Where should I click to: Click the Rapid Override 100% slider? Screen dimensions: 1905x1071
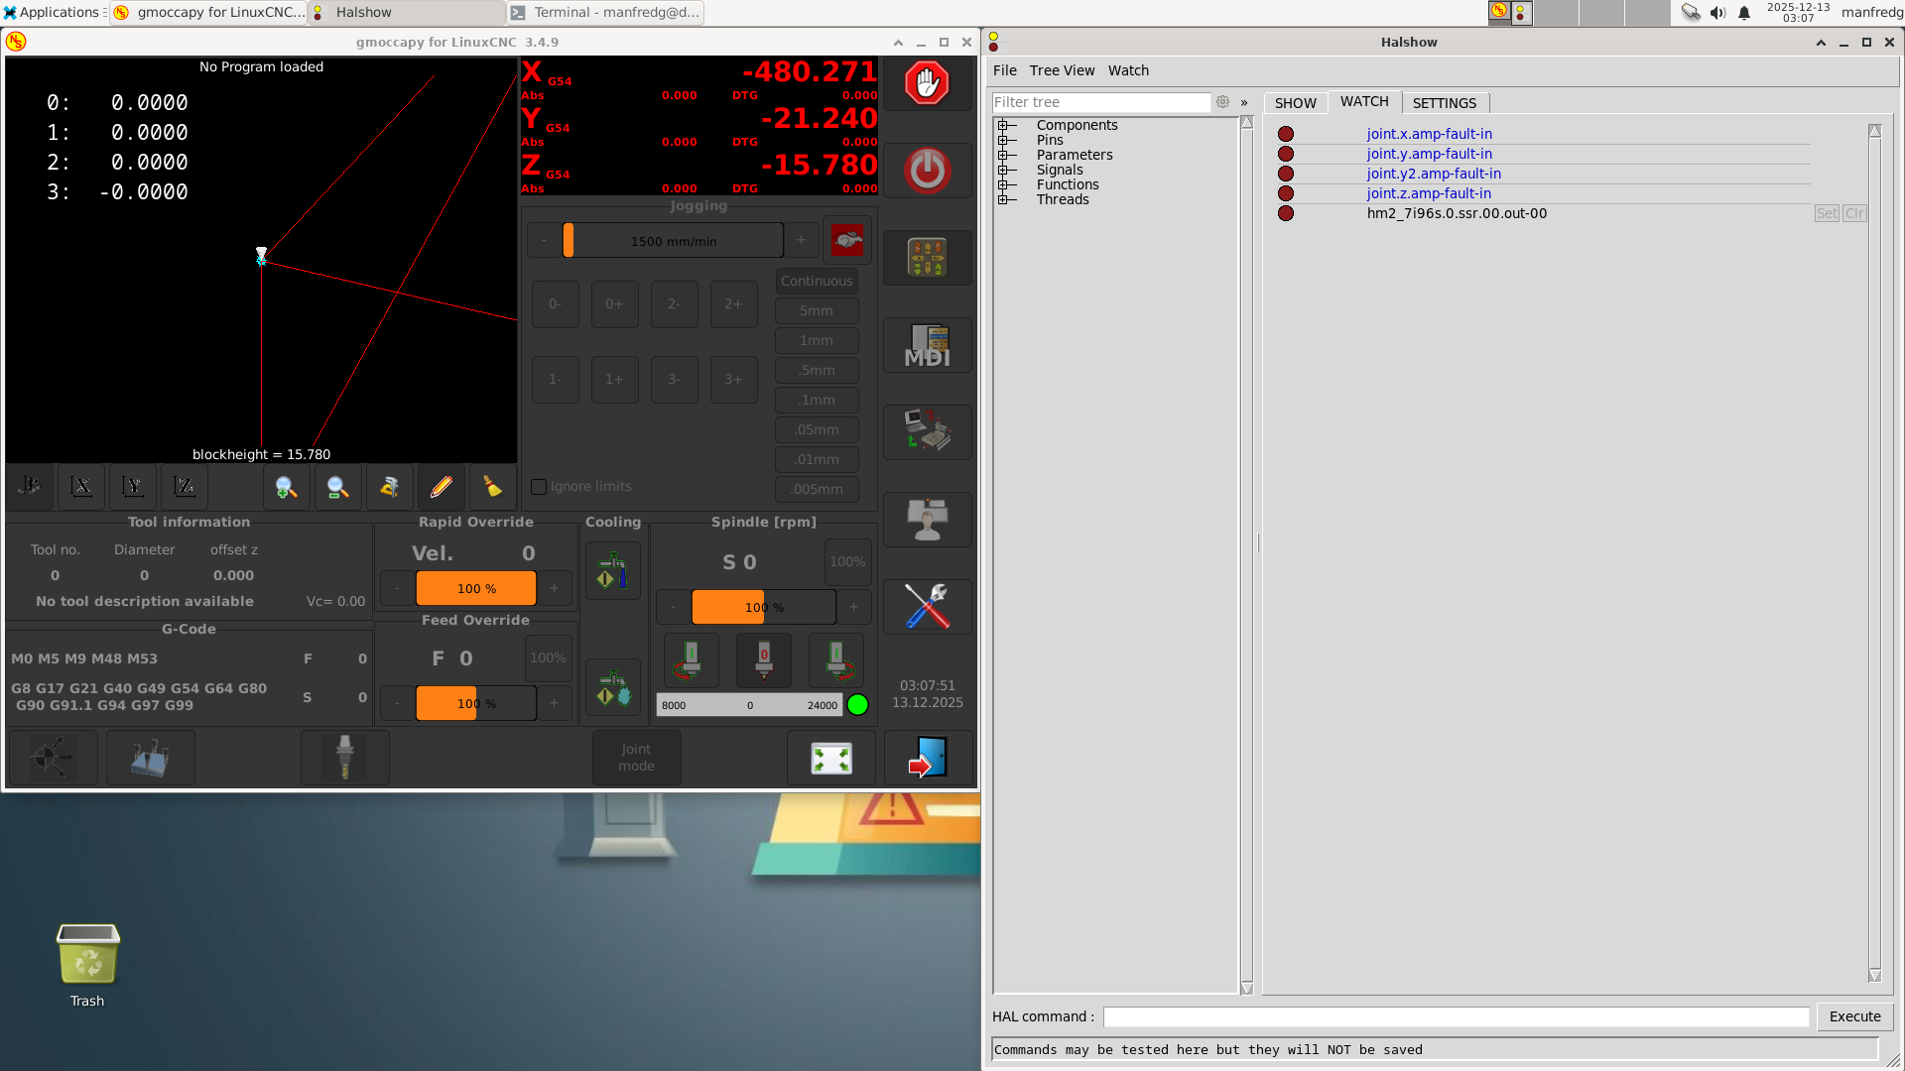pyautogui.click(x=475, y=588)
